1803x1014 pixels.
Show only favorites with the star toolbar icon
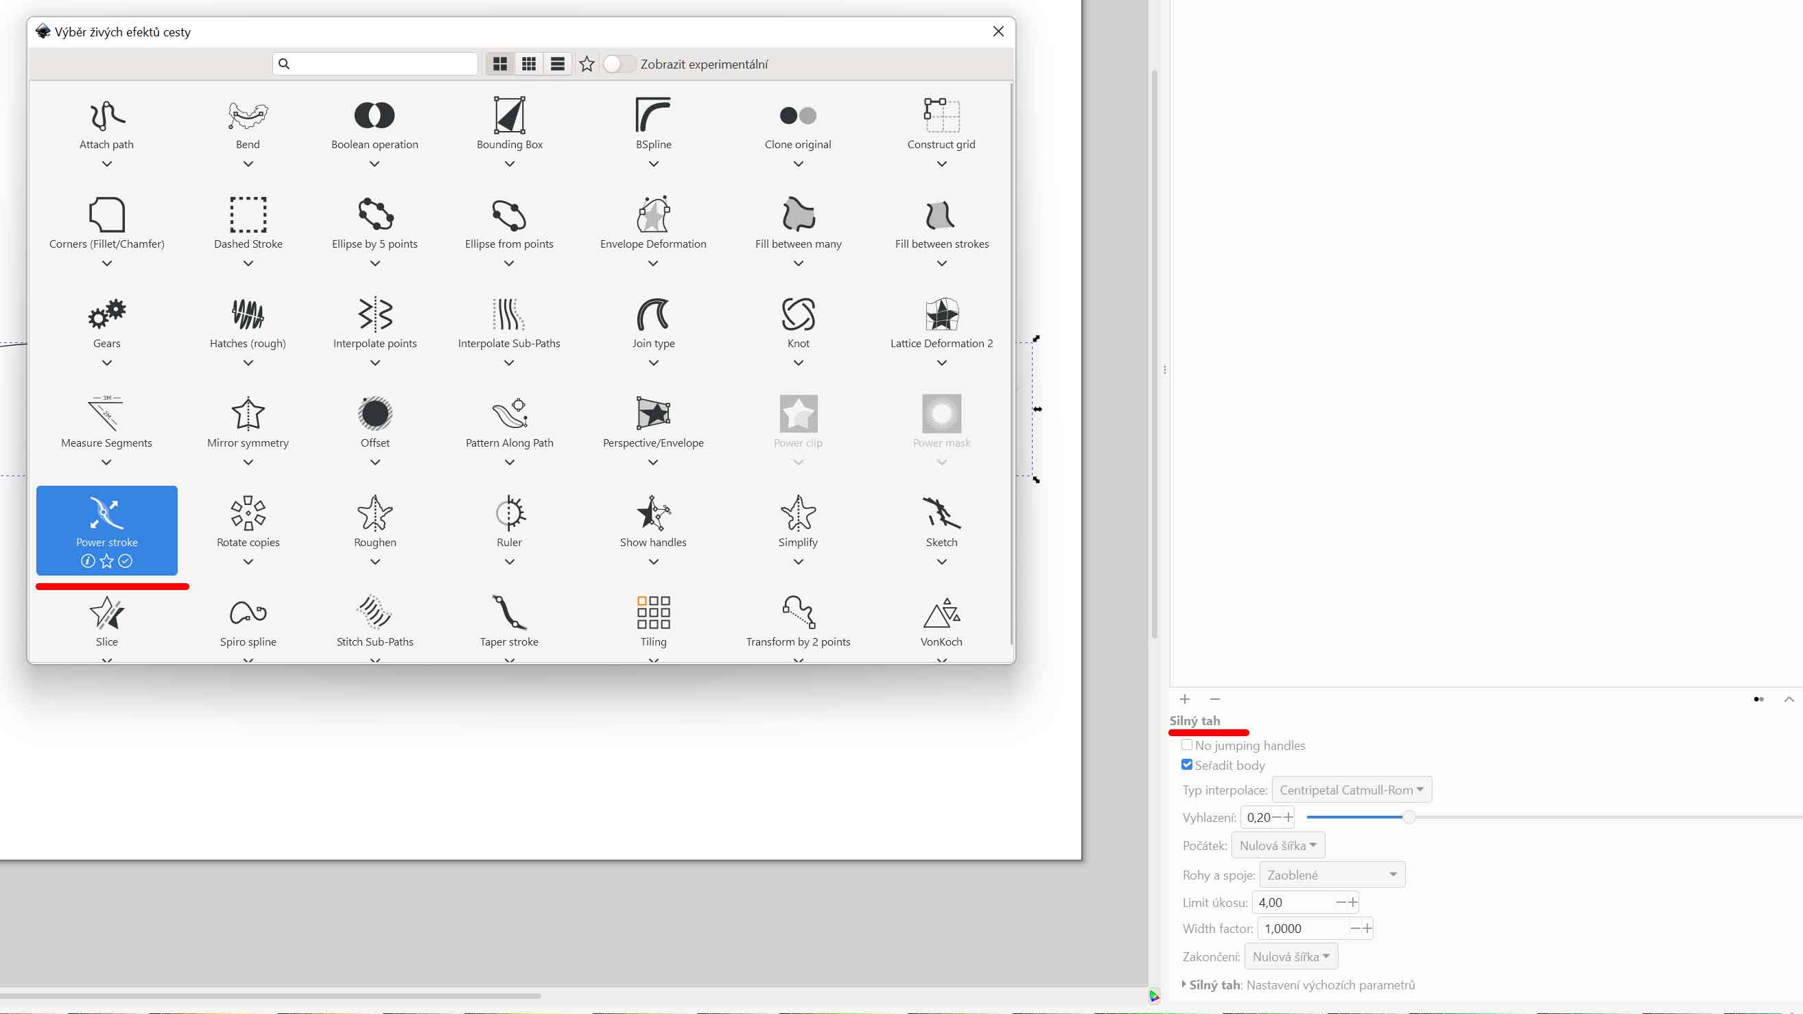click(587, 64)
